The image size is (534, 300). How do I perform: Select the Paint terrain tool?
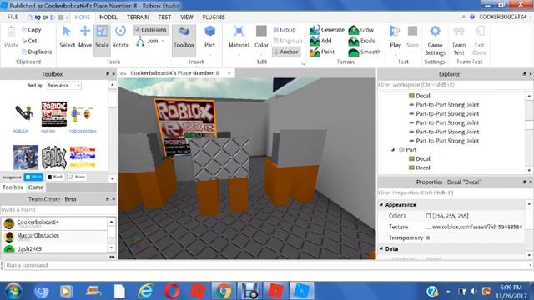(322, 52)
